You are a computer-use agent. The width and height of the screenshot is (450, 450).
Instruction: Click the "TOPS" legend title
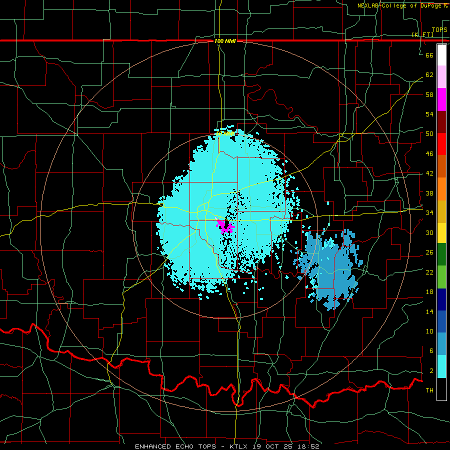pos(439,29)
